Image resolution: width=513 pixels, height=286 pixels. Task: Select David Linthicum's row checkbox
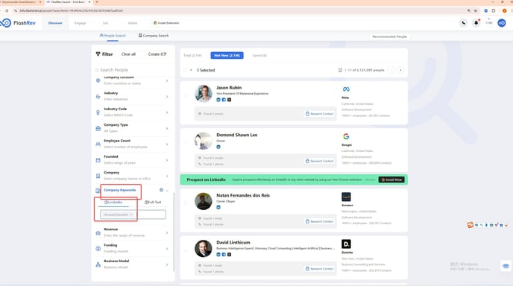(186, 251)
